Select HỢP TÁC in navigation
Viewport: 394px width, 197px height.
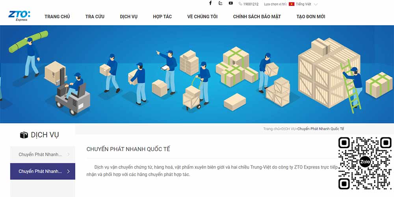pos(162,17)
